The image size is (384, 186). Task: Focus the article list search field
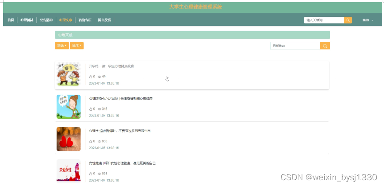[295, 46]
